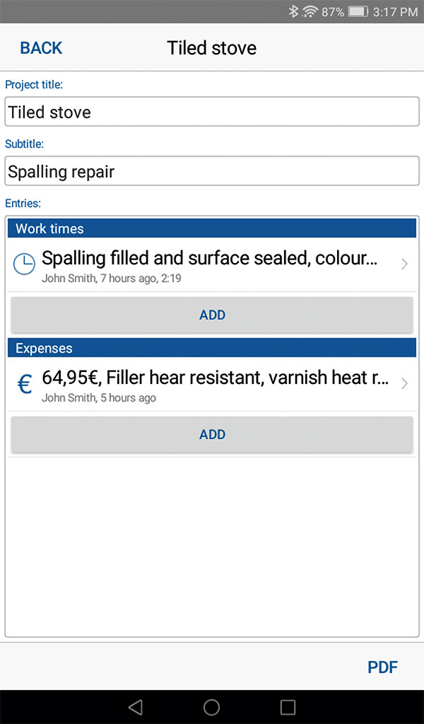Edit the Project title field
Screen dimensions: 424x724
point(212,112)
